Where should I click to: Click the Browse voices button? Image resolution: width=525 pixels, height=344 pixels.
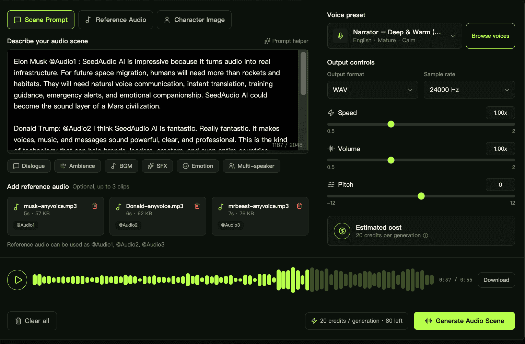(490, 36)
